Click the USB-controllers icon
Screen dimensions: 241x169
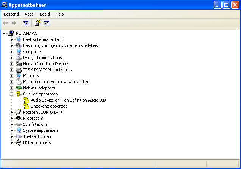[x=19, y=142]
